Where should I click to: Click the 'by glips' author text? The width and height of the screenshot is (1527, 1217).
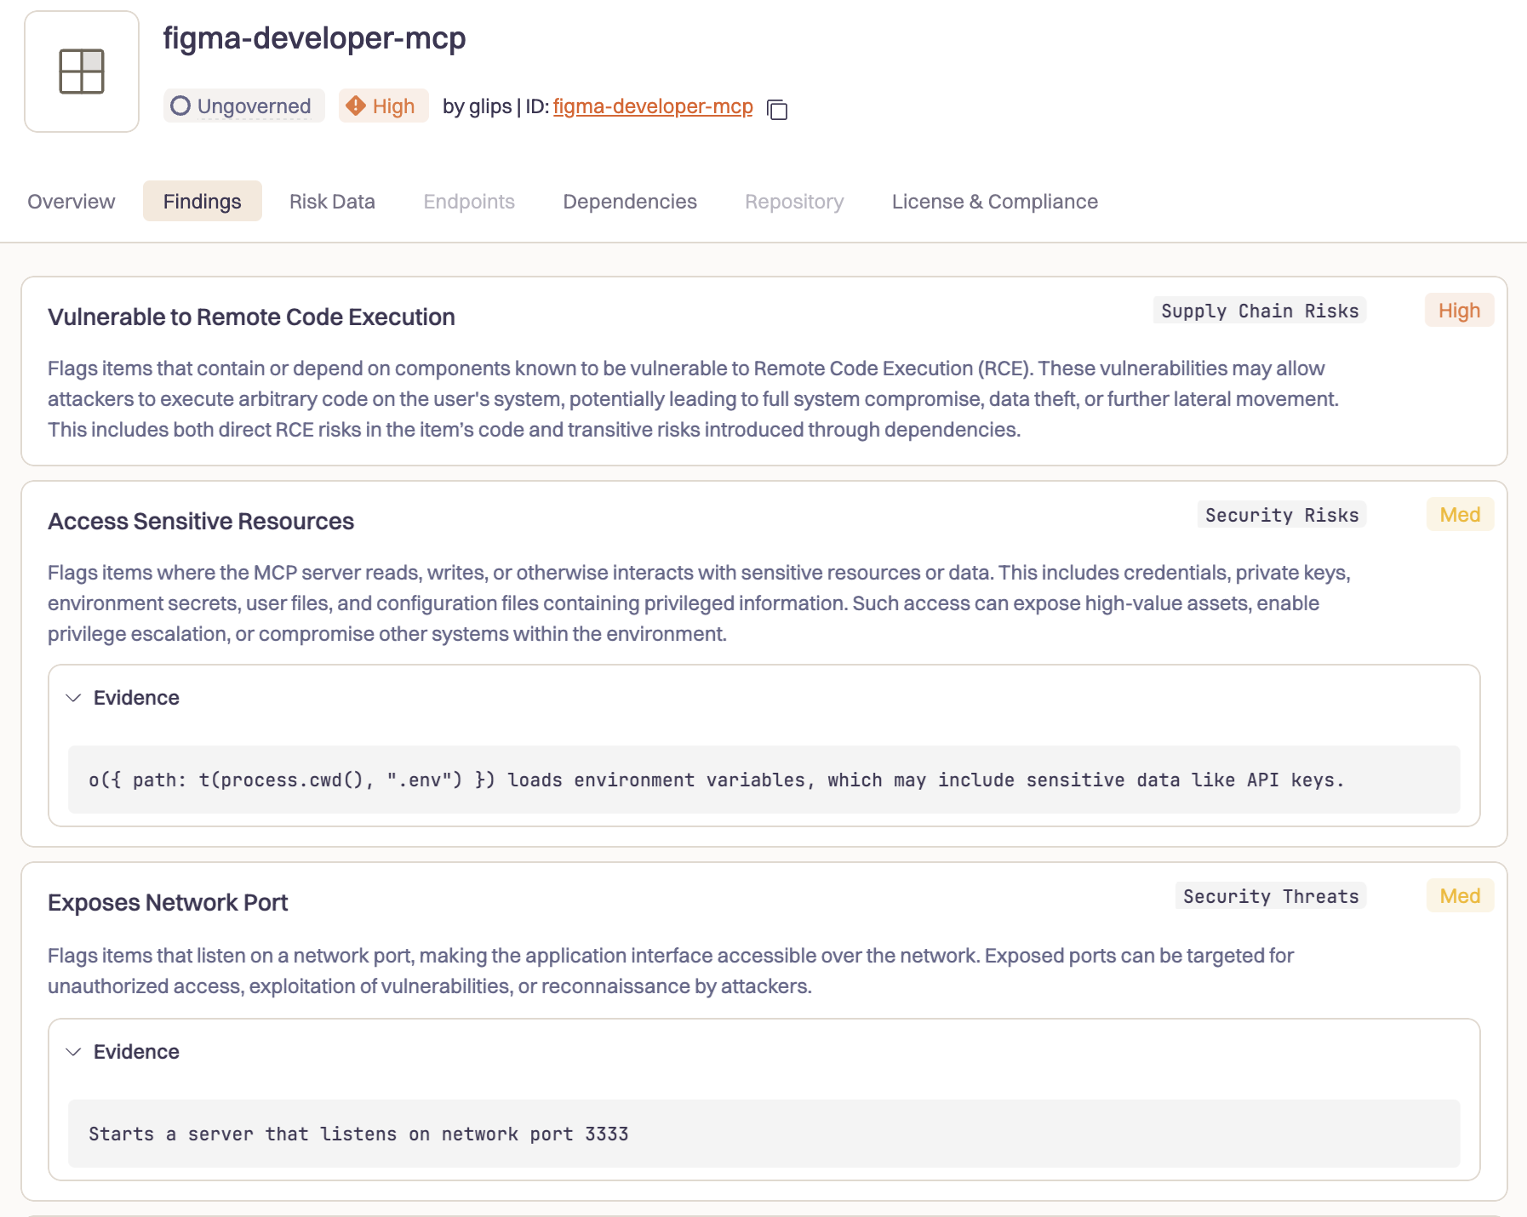pyautogui.click(x=477, y=106)
